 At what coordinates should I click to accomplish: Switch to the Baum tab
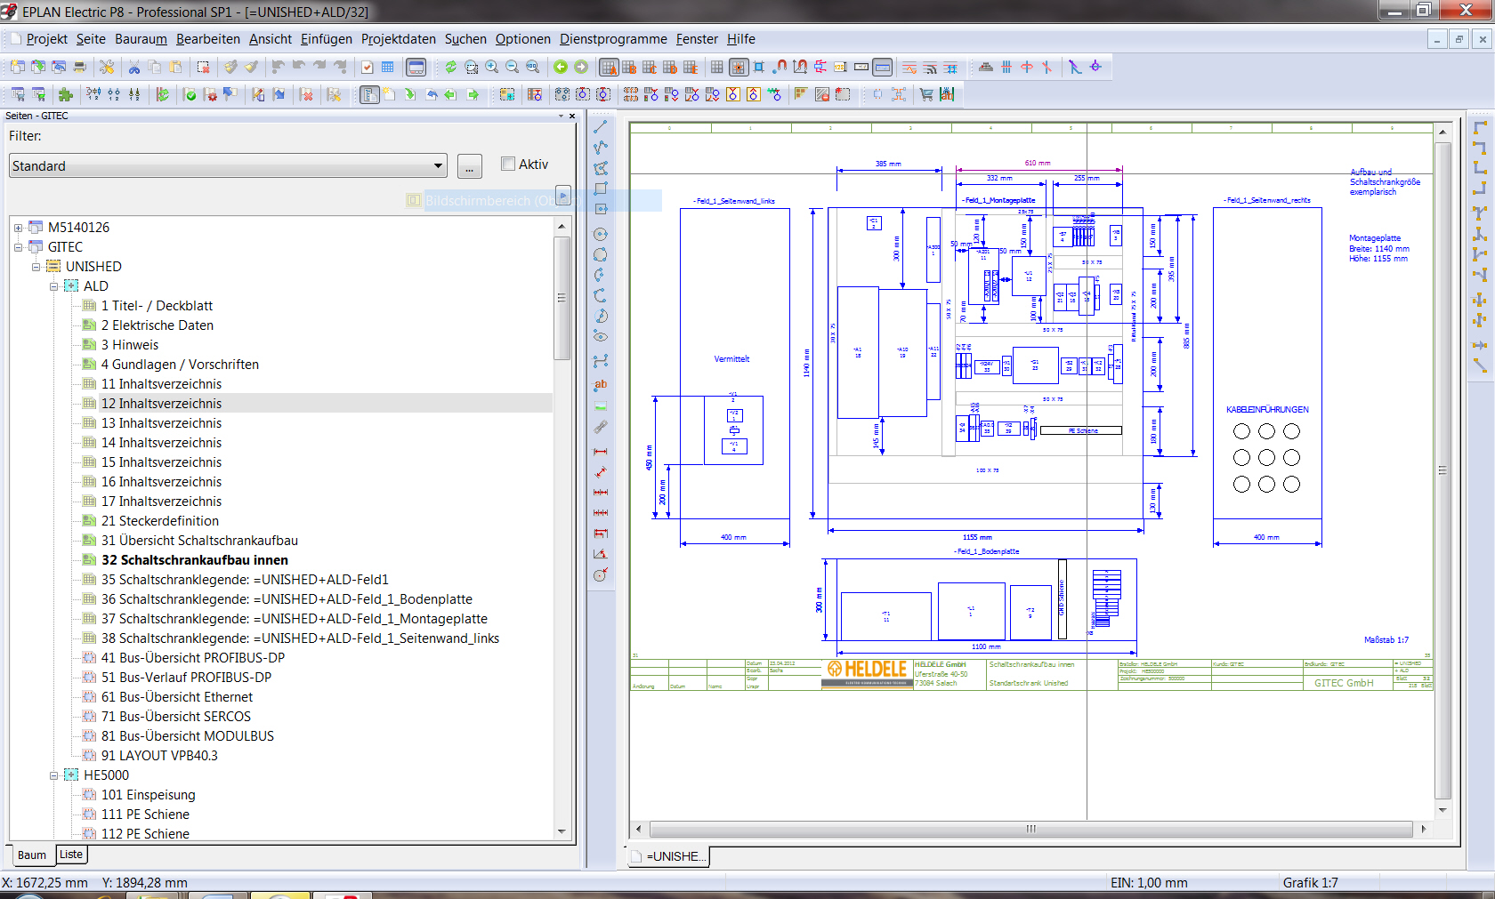[x=32, y=855]
